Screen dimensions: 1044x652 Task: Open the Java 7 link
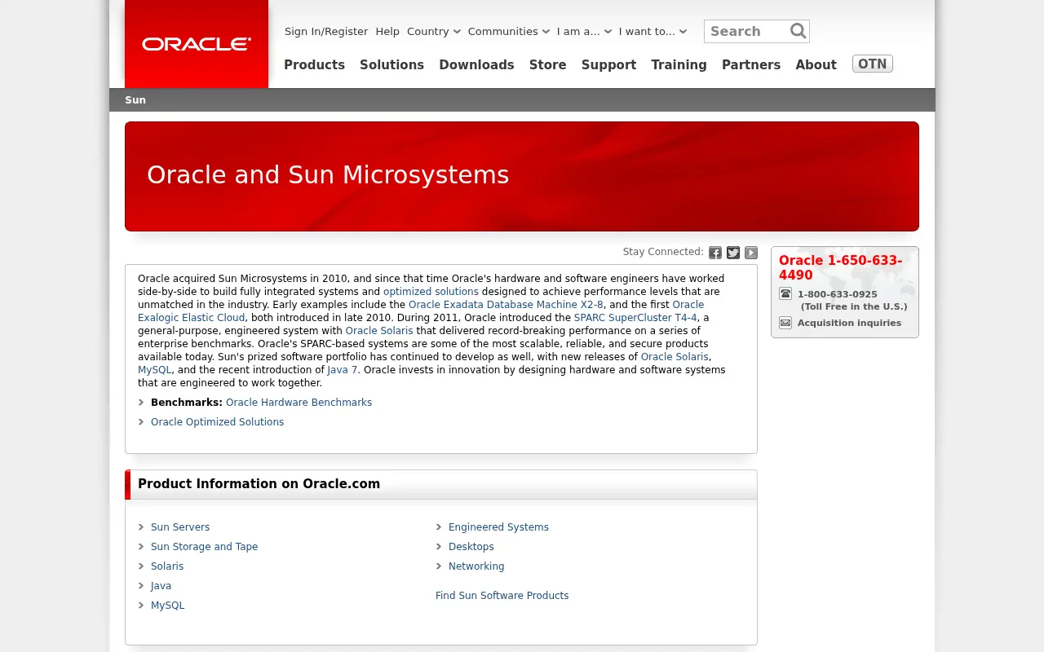(x=343, y=369)
